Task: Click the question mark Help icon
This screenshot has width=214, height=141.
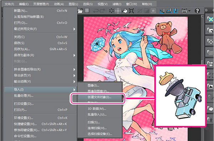Action: pyautogui.click(x=197, y=11)
